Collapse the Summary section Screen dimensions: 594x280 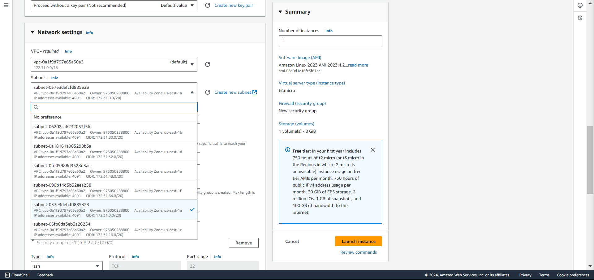pos(281,12)
